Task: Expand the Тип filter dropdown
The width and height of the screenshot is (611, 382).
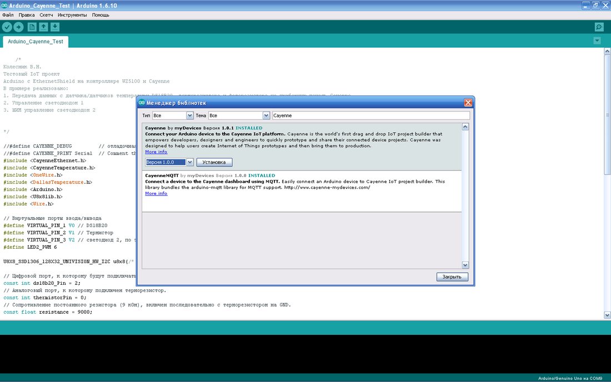Action: (189, 115)
